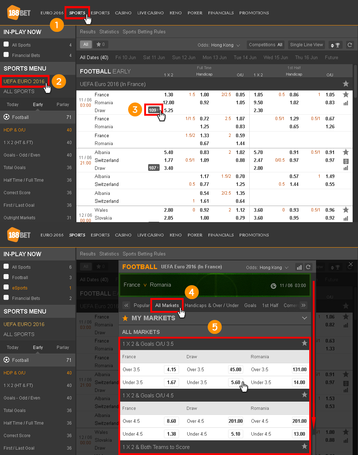The height and width of the screenshot is (455, 358).
Task: Collapse the MY MARKETS section with its chevron
Action: point(305,318)
